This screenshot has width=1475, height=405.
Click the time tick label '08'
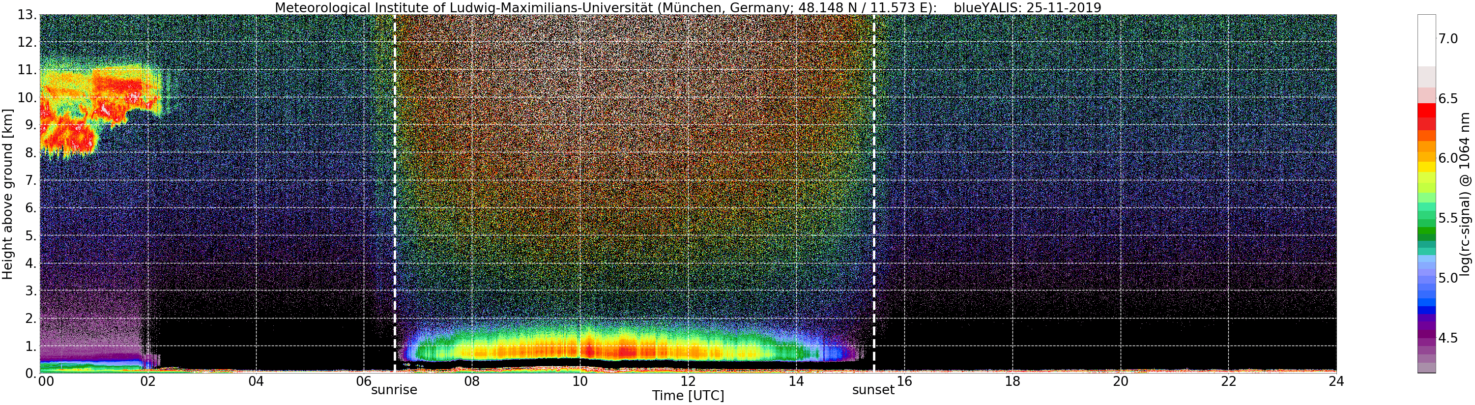click(x=472, y=381)
